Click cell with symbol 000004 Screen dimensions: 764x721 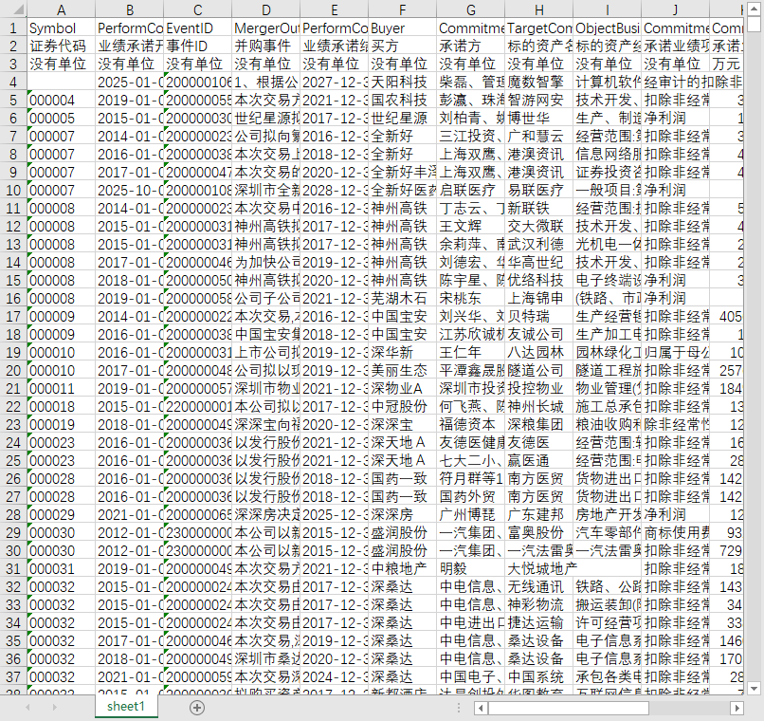(62, 100)
